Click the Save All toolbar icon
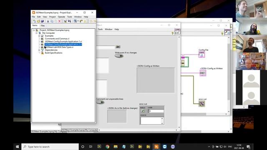 [42, 21]
